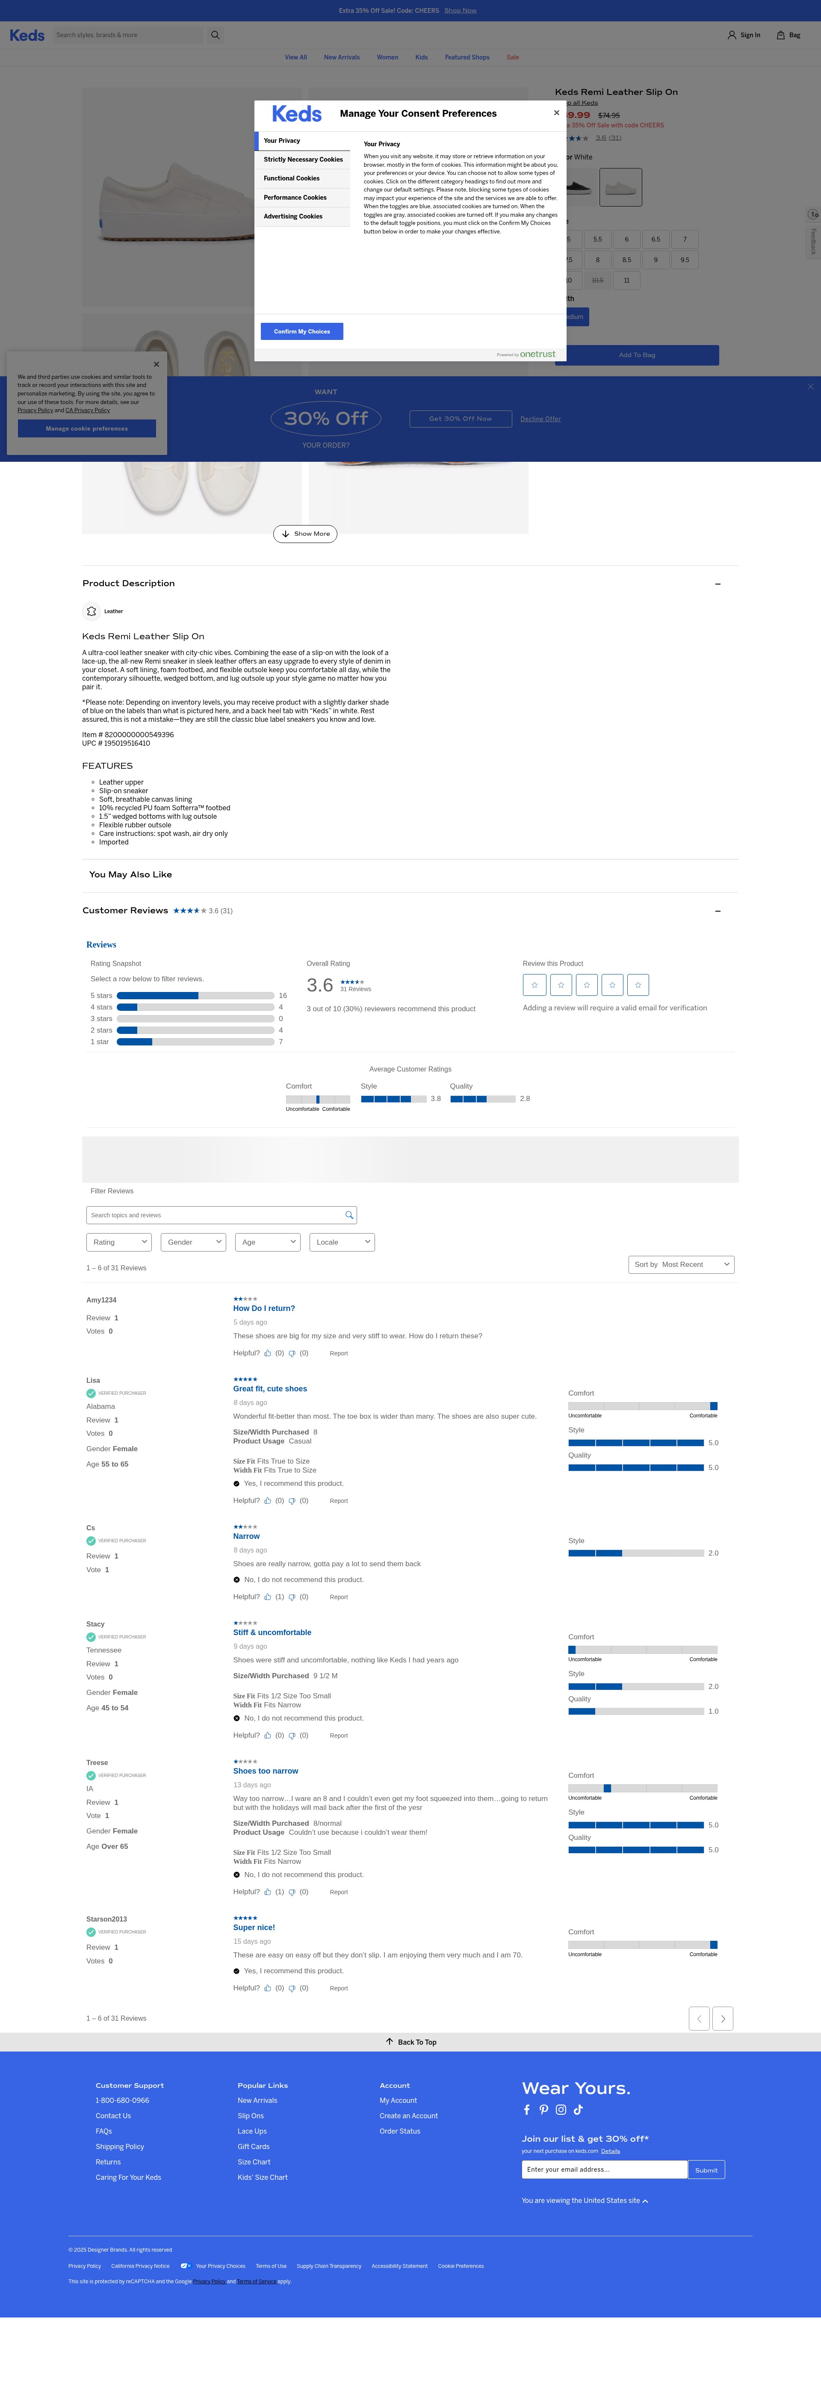
Task: Open Sort by Most Recent dropdown
Action: [682, 1265]
